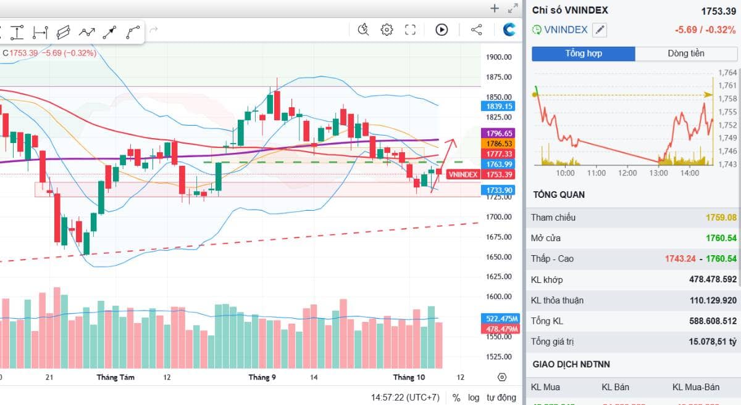Select the arrow line drawing tool
Viewport: 741px width, 405px height.
point(110,32)
